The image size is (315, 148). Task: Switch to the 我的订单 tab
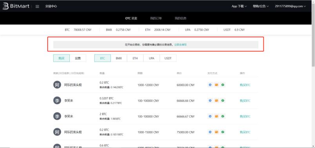tap(156, 18)
